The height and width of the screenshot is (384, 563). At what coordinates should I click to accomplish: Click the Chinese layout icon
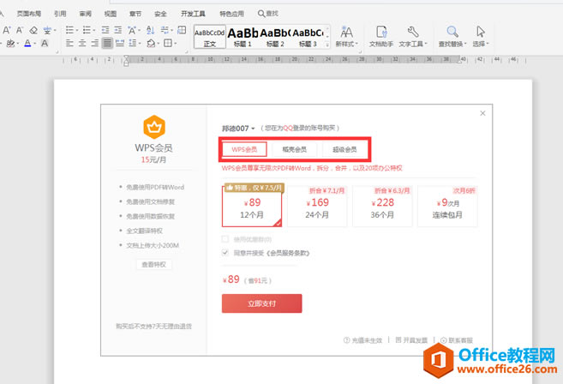click(x=132, y=30)
